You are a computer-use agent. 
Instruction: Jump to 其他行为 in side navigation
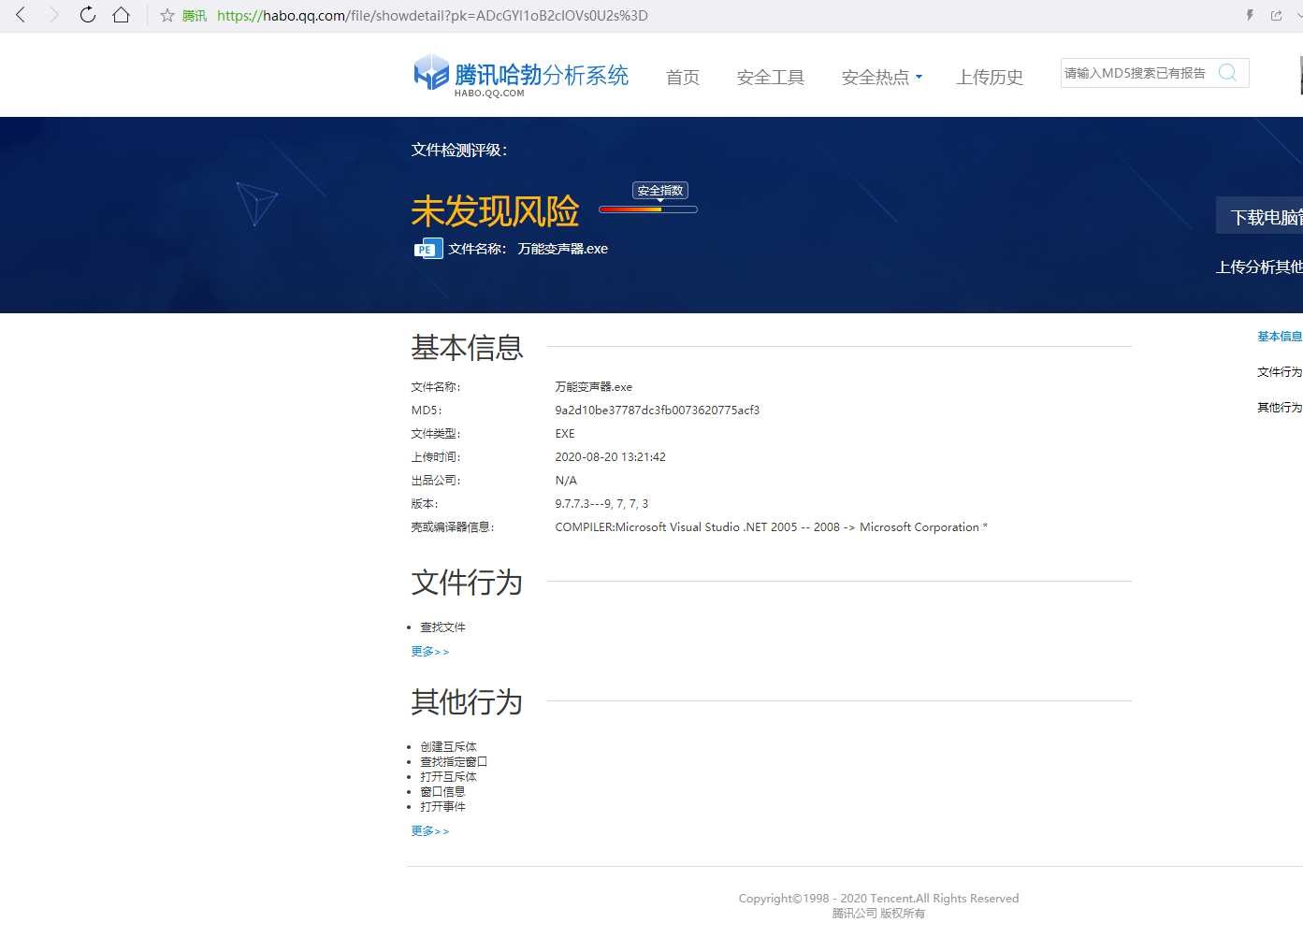click(x=1280, y=408)
